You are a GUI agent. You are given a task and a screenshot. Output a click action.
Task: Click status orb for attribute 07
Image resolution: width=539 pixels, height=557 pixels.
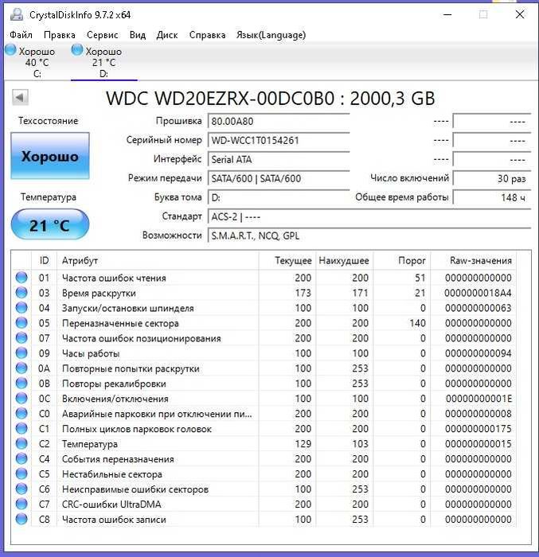click(21, 338)
